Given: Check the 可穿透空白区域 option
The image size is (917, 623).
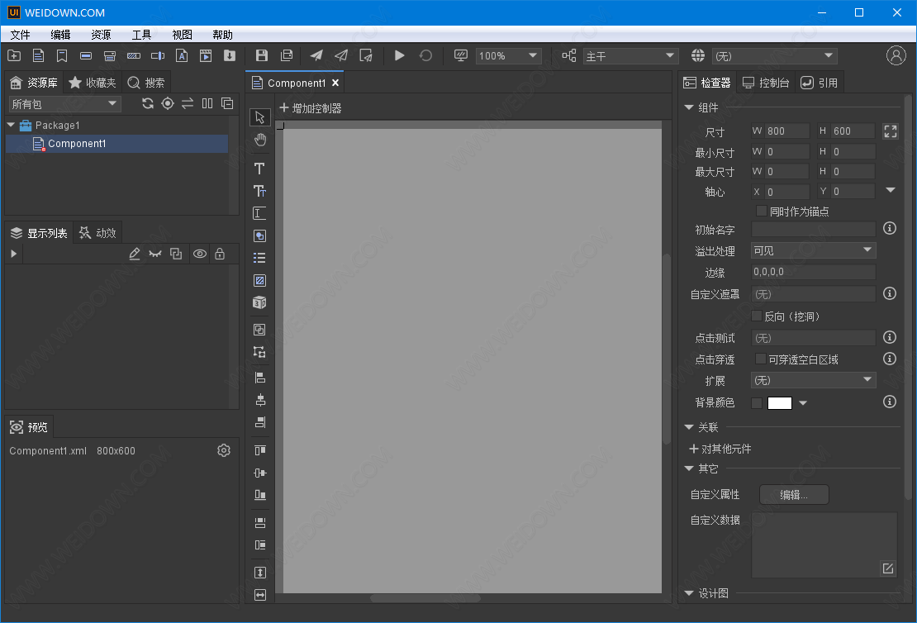Looking at the screenshot, I should (x=762, y=359).
